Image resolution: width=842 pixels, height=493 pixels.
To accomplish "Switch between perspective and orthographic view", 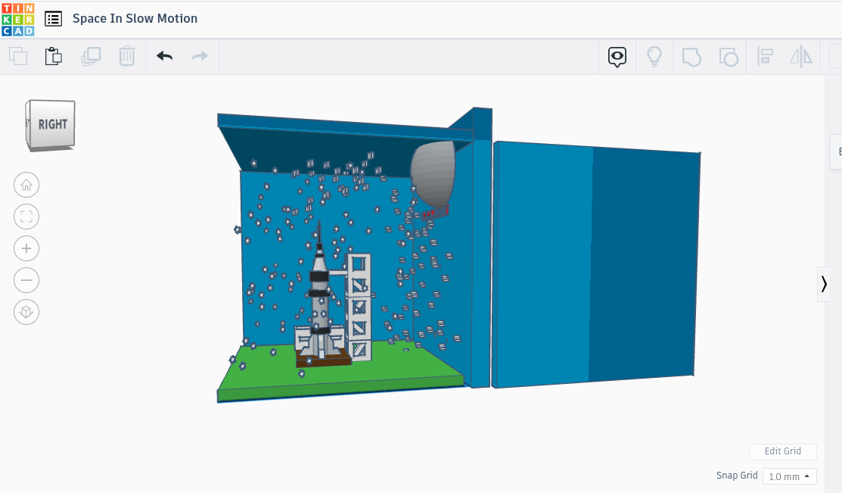I will click(x=26, y=312).
